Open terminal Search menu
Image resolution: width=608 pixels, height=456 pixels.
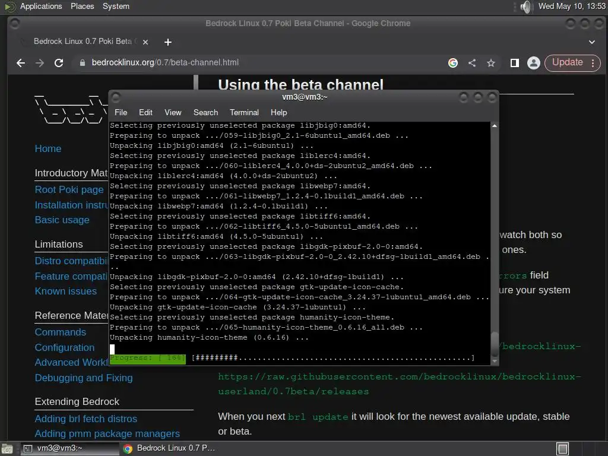click(x=205, y=112)
